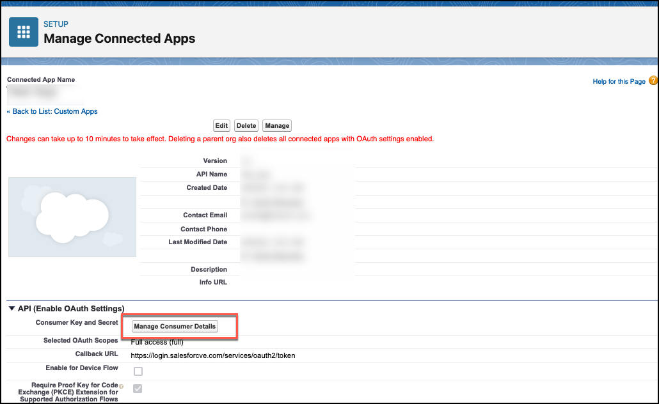
Task: Open the Manage page for this app
Action: click(x=276, y=125)
